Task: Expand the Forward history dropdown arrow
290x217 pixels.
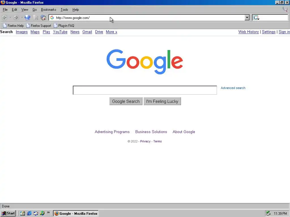Action: pyautogui.click(x=22, y=18)
